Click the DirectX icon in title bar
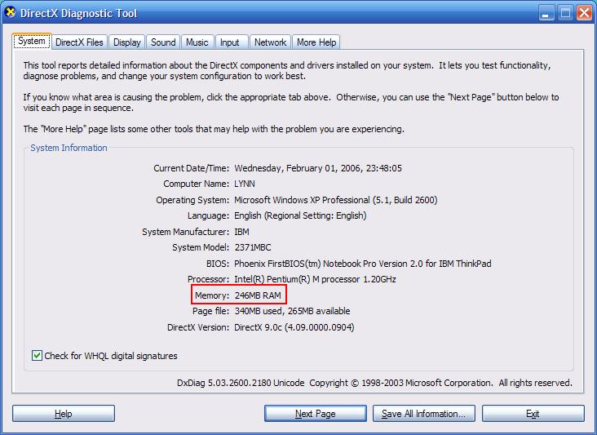Viewport: 597px width, 435px height. pyautogui.click(x=11, y=12)
